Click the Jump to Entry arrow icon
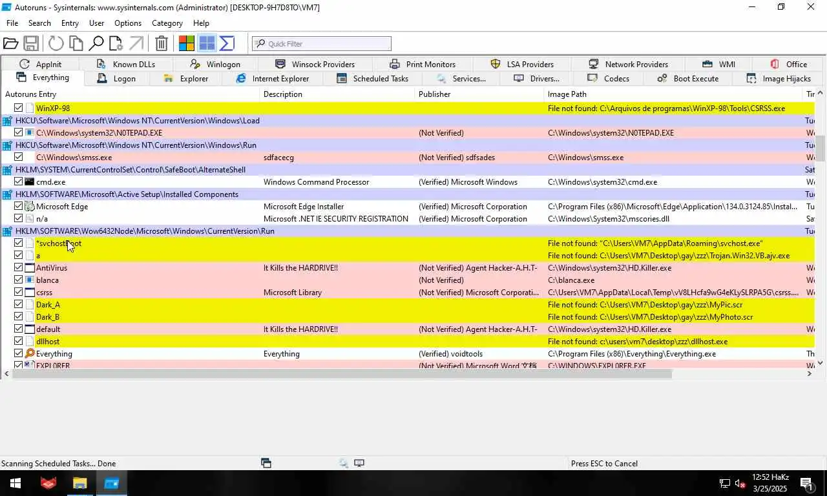The height and width of the screenshot is (496, 827). (x=136, y=44)
